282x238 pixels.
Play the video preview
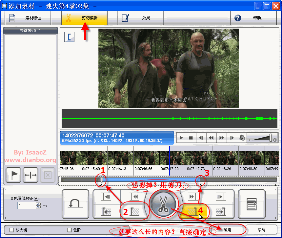(181, 138)
